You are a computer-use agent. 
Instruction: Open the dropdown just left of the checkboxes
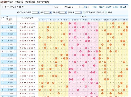(78, 12)
